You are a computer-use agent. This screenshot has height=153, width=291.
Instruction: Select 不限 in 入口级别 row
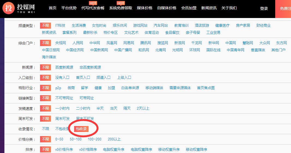[x=46, y=78]
